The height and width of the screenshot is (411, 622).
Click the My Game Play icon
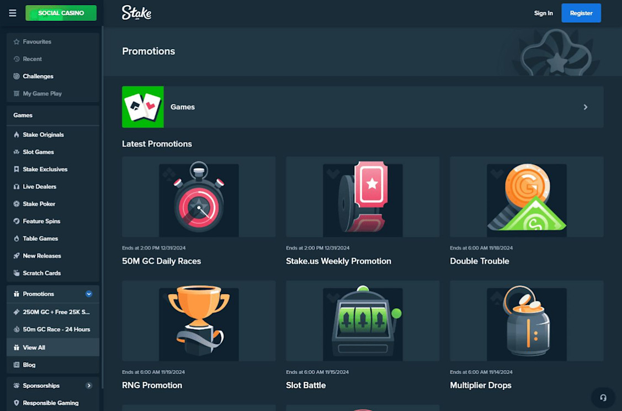(x=16, y=94)
